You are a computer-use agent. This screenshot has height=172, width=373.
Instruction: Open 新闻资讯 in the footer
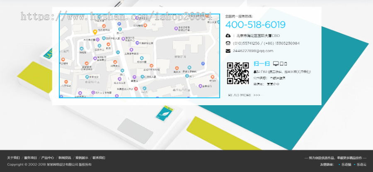point(65,158)
